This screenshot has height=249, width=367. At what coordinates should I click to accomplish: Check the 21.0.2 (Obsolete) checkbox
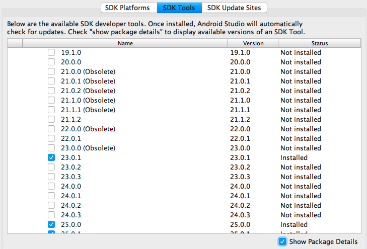click(x=51, y=91)
